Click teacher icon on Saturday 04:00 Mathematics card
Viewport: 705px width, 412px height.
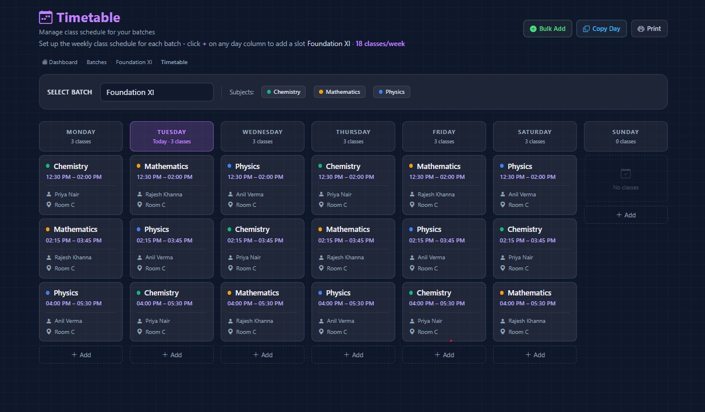click(503, 321)
